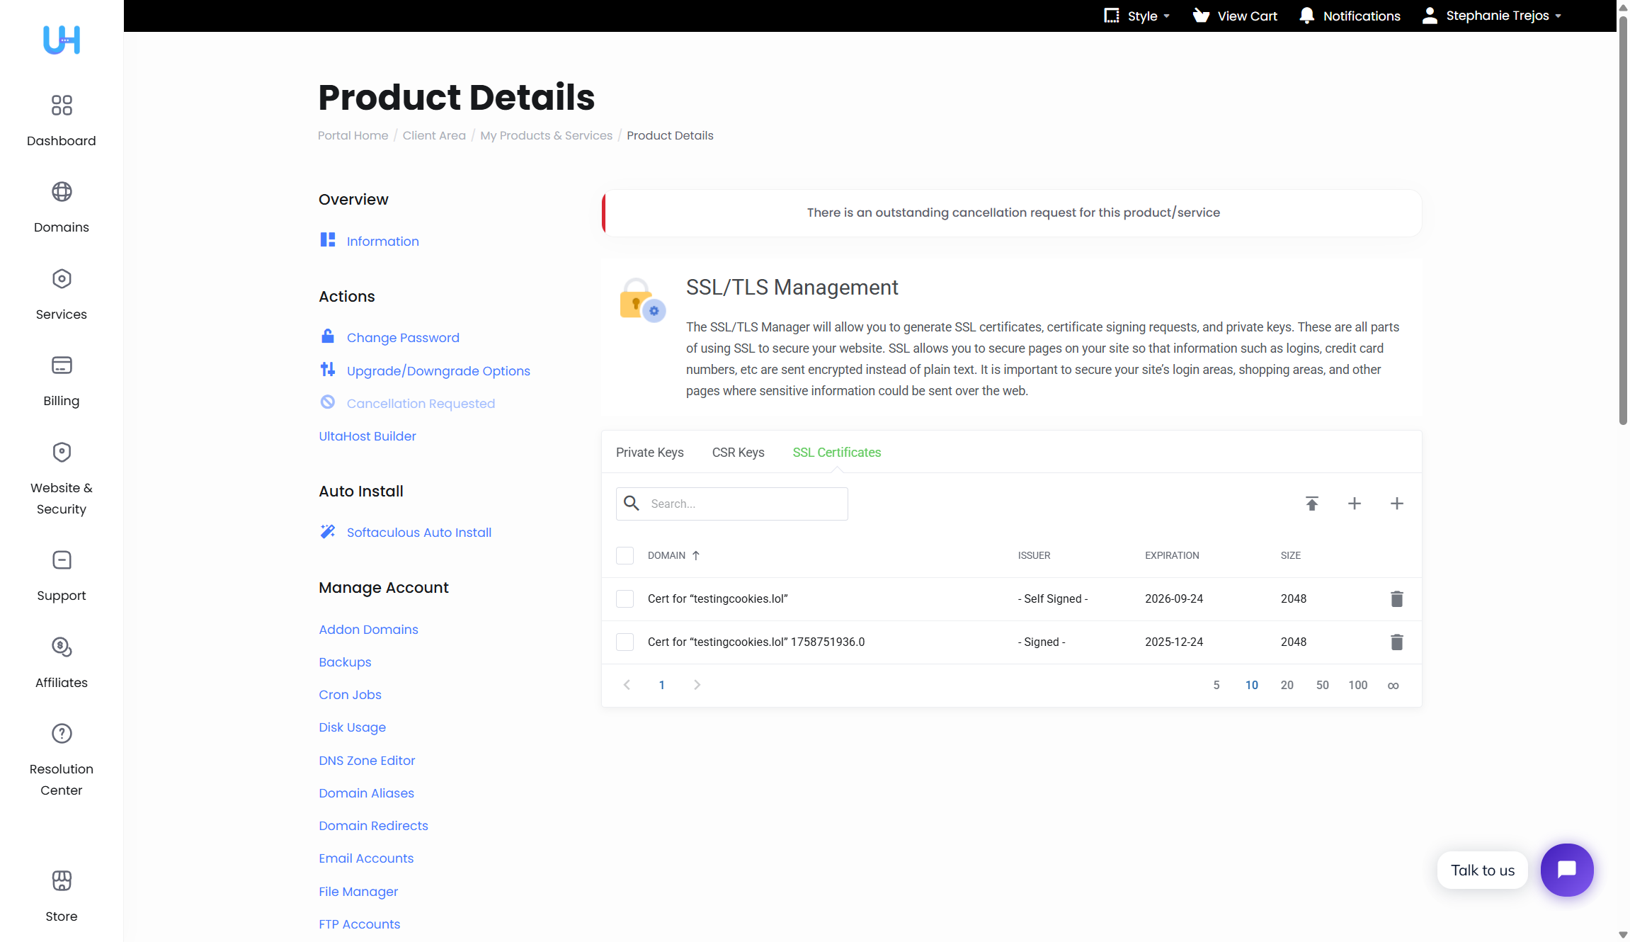This screenshot has width=1630, height=942.
Task: Open the chat bubble widget
Action: click(1567, 870)
